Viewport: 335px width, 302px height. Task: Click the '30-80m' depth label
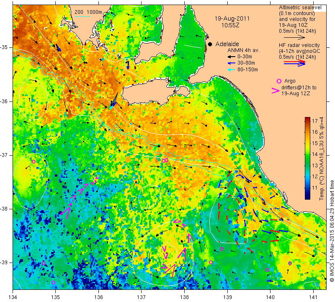[x=246, y=63]
